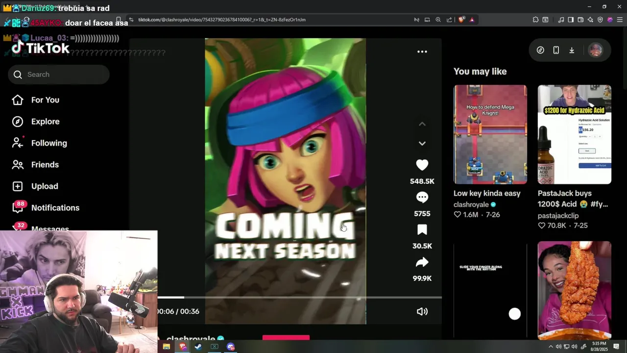Viewport: 627px width, 353px height.
Task: Click the mobile phone app icon
Action: point(556,50)
